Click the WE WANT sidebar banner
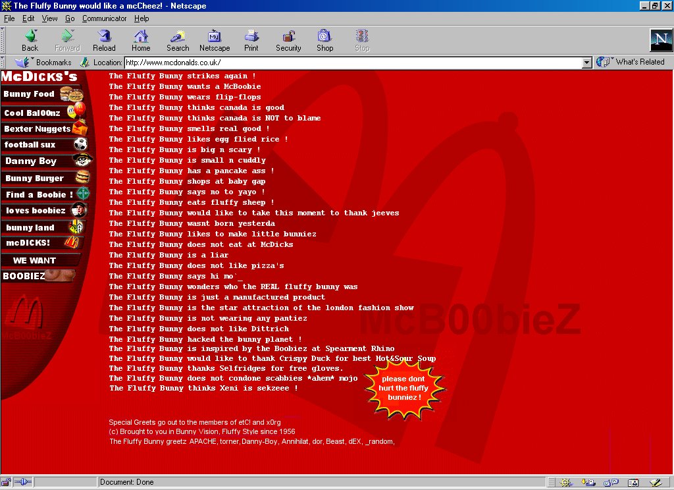This screenshot has width=674, height=490. point(40,260)
